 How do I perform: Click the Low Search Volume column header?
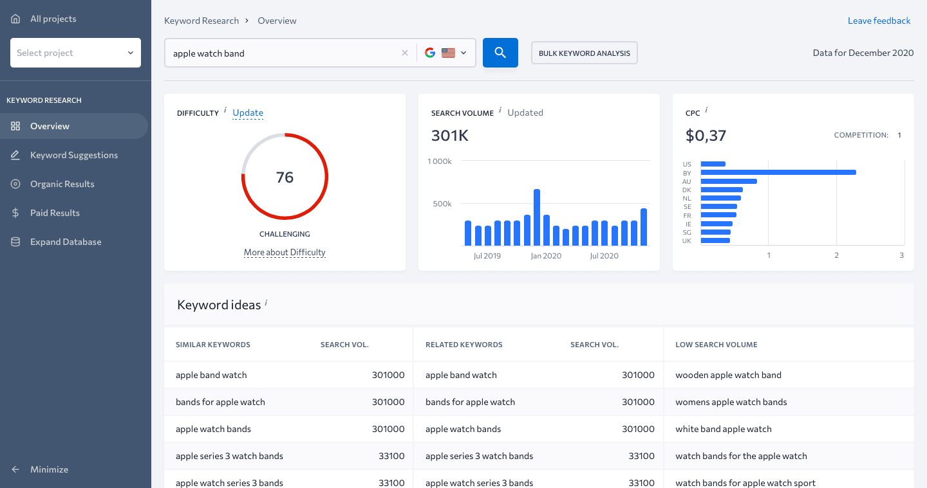point(716,345)
